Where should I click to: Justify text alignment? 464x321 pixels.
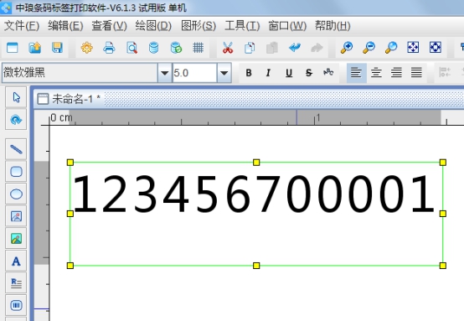(416, 73)
